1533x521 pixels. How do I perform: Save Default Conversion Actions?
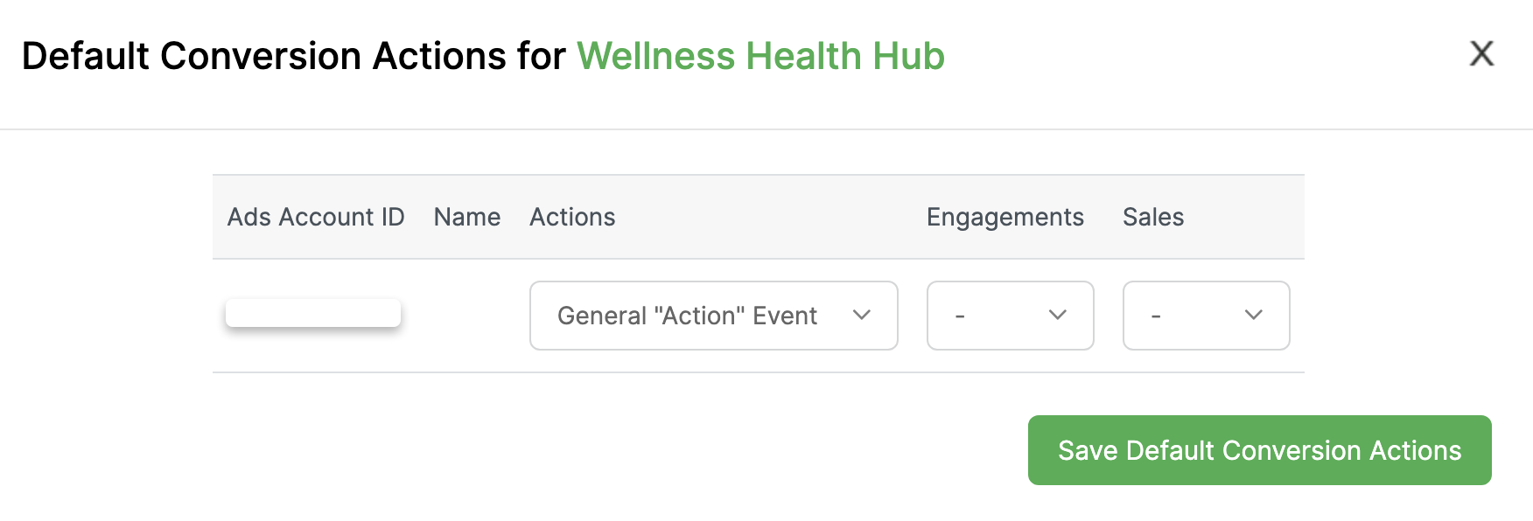pos(1259,450)
